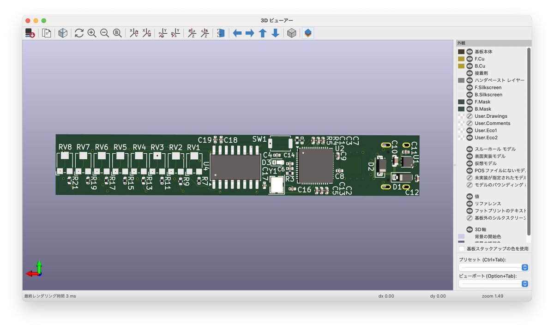Rotate X counterclockwise
The image size is (554, 331).
(x=146, y=33)
